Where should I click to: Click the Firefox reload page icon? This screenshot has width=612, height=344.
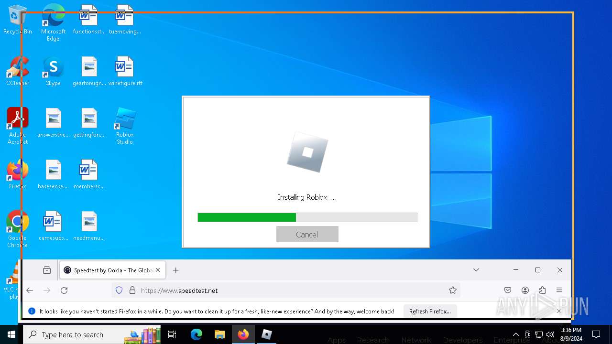click(64, 290)
